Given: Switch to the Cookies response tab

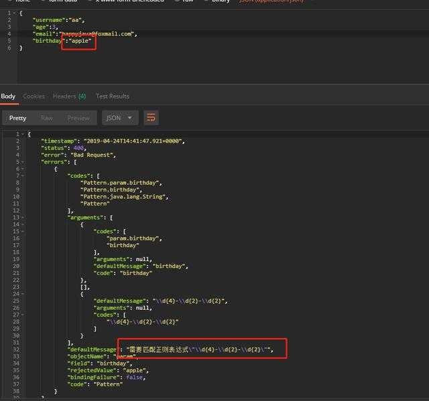Looking at the screenshot, I should 34,96.
